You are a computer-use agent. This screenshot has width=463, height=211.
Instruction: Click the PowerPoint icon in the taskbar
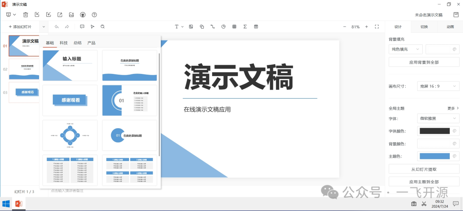click(18, 204)
